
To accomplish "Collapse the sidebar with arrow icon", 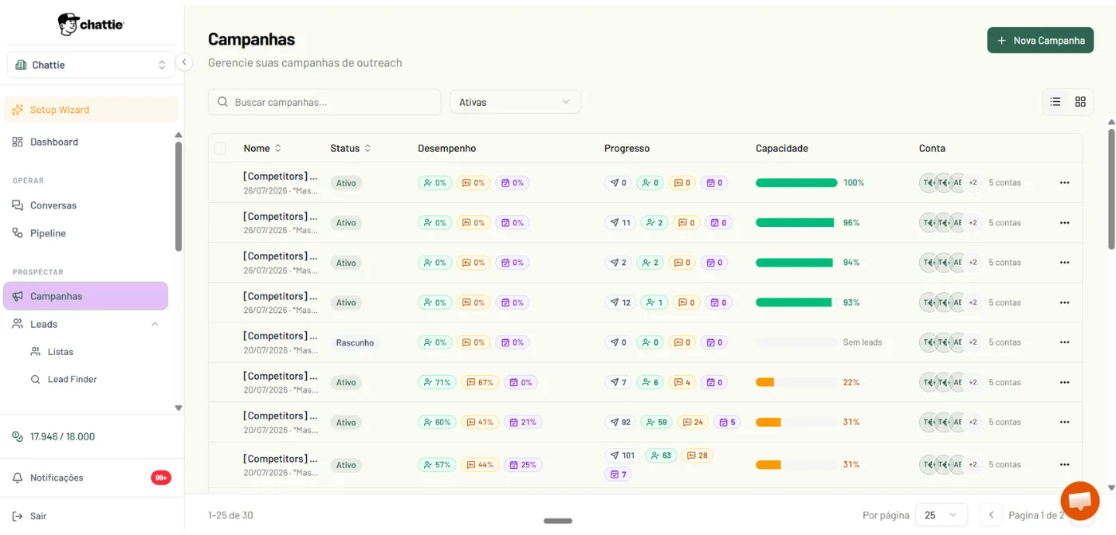I will point(184,62).
